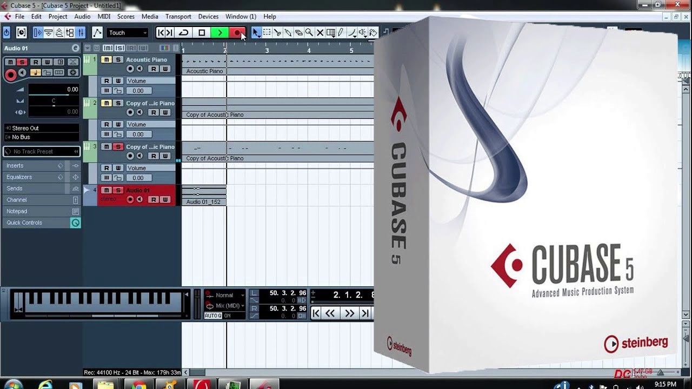Open the No Bus input routing
The height and width of the screenshot is (389, 692).
[x=42, y=137]
